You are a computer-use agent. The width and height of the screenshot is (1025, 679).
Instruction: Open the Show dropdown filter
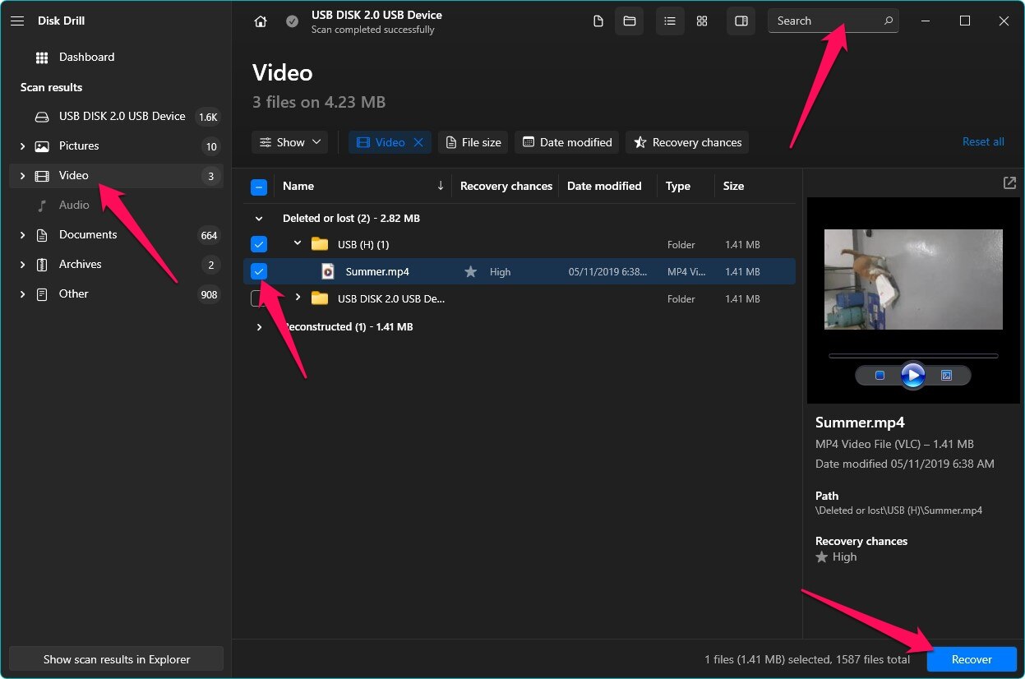pos(289,142)
